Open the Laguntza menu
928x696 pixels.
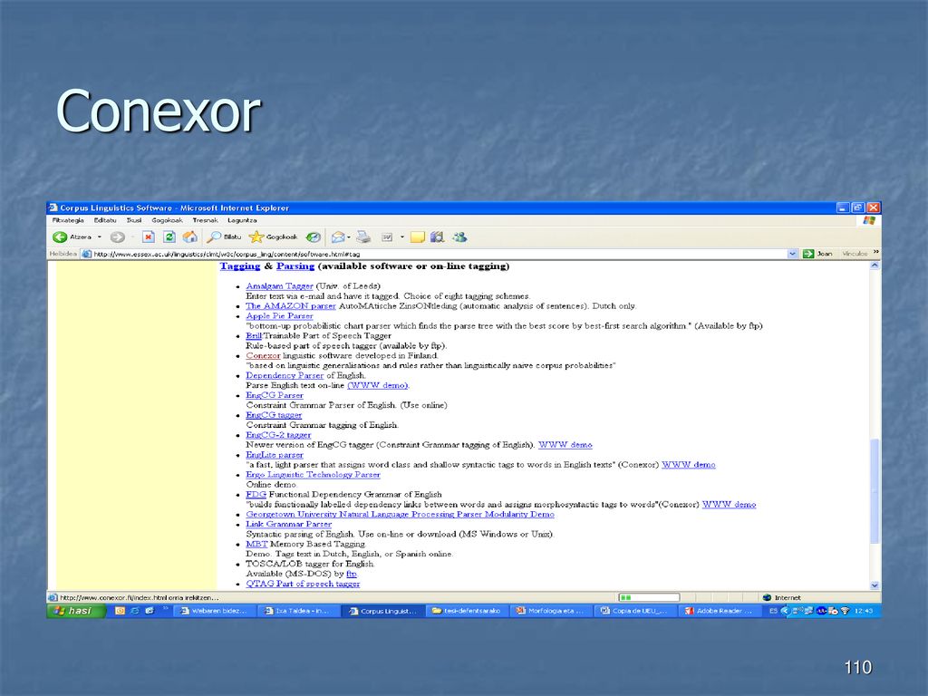tap(242, 220)
